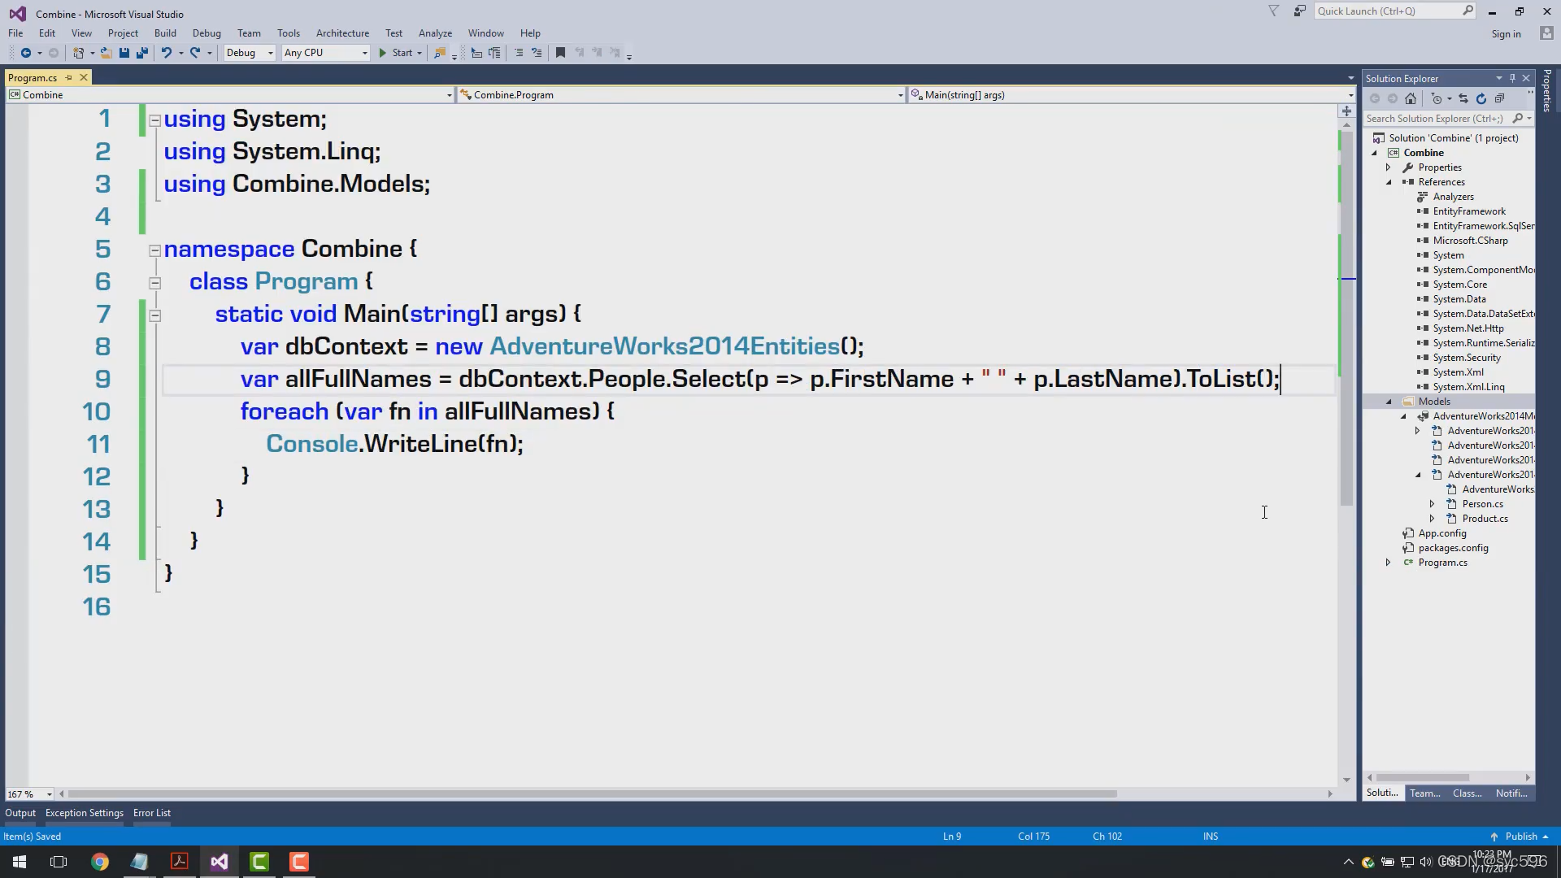Image resolution: width=1561 pixels, height=878 pixels.
Task: Click the Start debugging play button
Action: point(383,53)
